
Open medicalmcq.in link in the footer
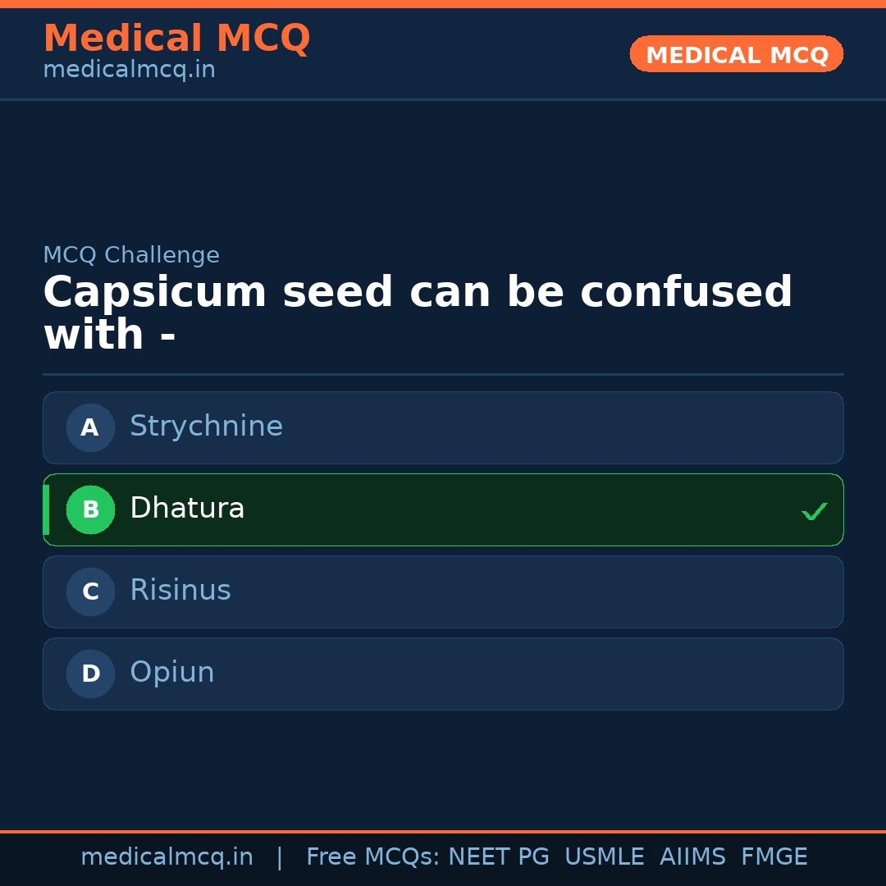coord(167,857)
